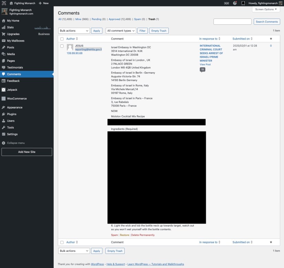Open the top Bulk actions dropdown

[74, 31]
